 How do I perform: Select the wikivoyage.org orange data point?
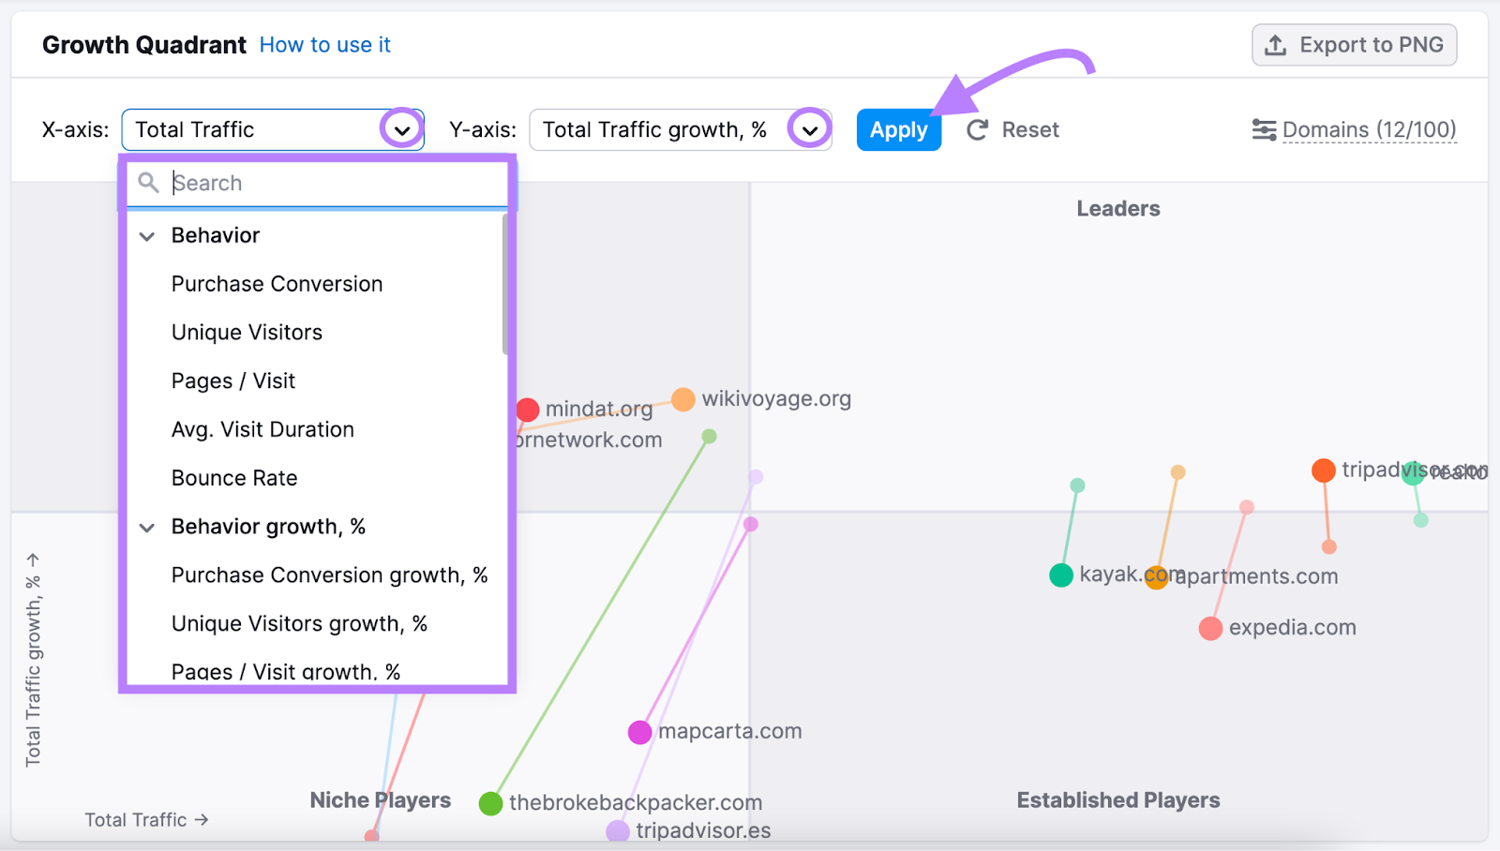(x=683, y=399)
